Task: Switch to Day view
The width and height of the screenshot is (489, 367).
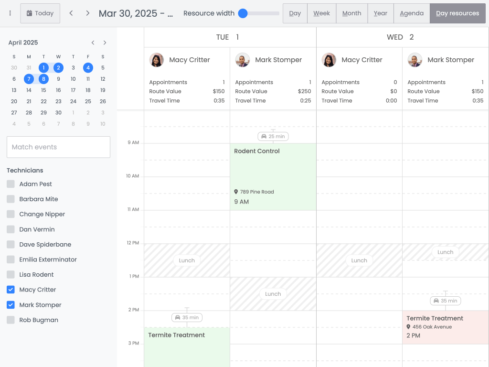Action: click(x=295, y=13)
